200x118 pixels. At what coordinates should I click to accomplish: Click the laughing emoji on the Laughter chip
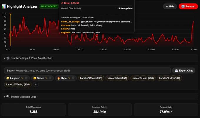[x=8, y=78]
